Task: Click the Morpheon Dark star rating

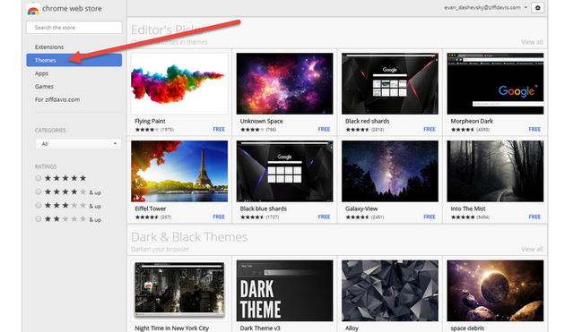Action: 463,130
